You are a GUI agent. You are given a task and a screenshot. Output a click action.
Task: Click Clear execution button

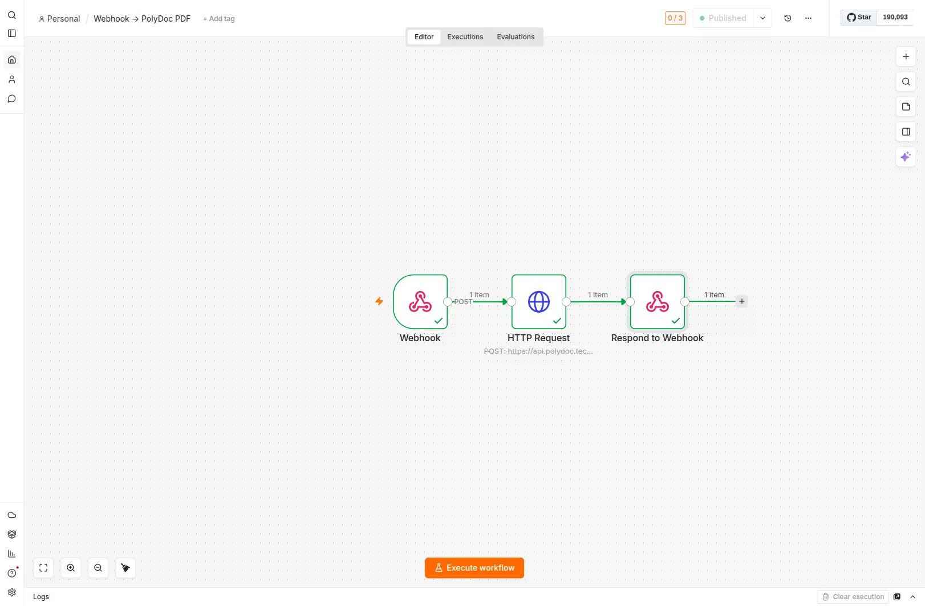[853, 597]
